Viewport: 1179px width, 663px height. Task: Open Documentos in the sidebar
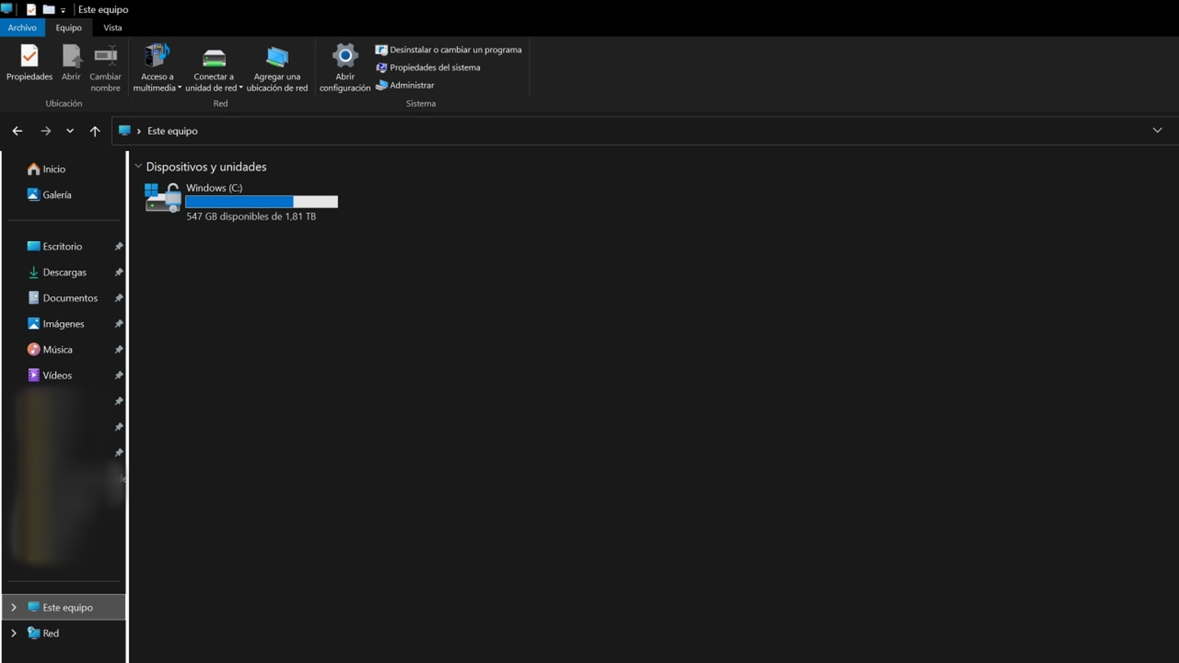tap(70, 298)
